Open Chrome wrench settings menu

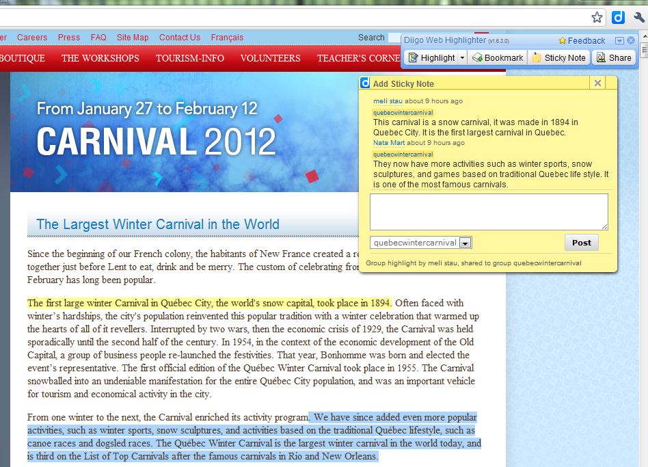coord(639,17)
